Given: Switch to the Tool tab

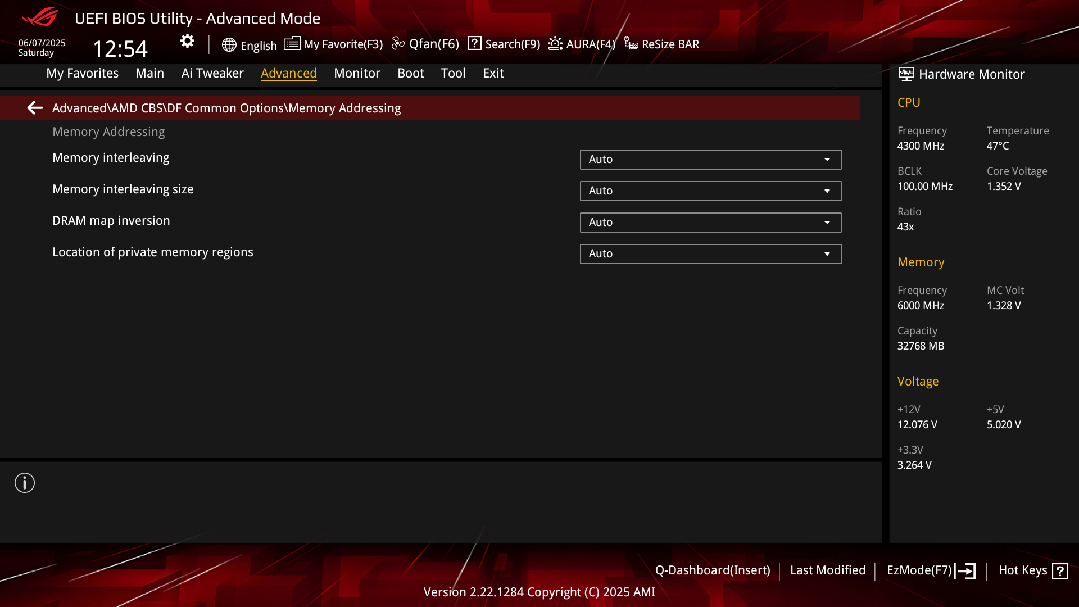Looking at the screenshot, I should tap(453, 73).
